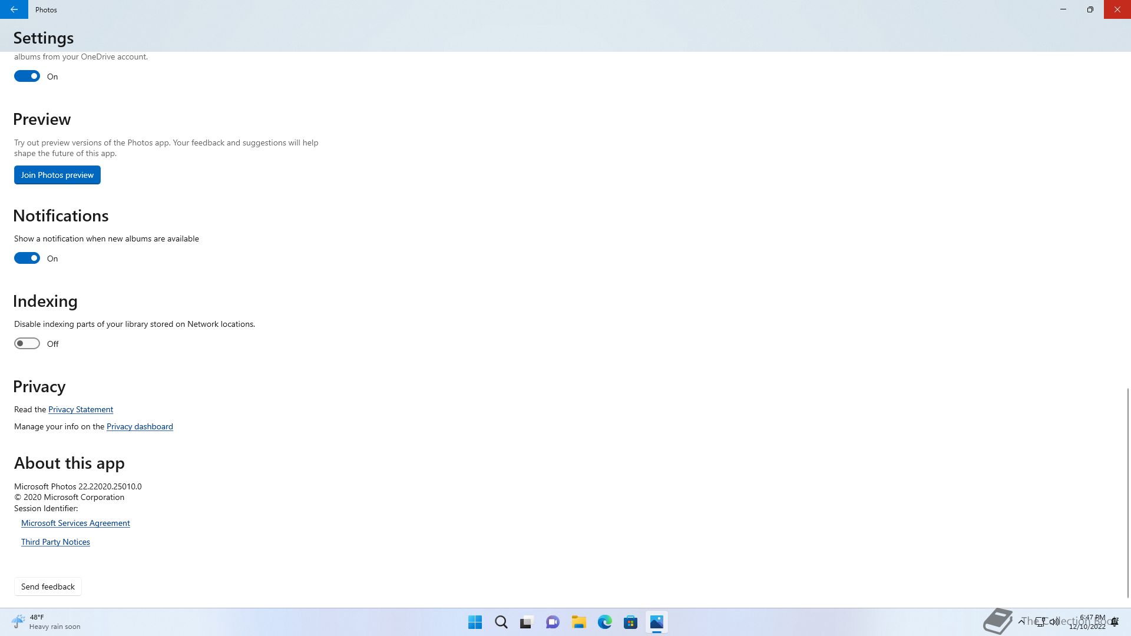Open Microsoft Store from taskbar
This screenshot has width=1131, height=636.
coord(630,622)
